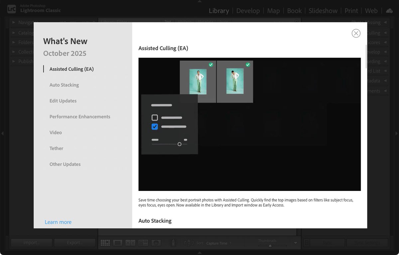
Task: Jump to Tether section
Action: [56, 148]
